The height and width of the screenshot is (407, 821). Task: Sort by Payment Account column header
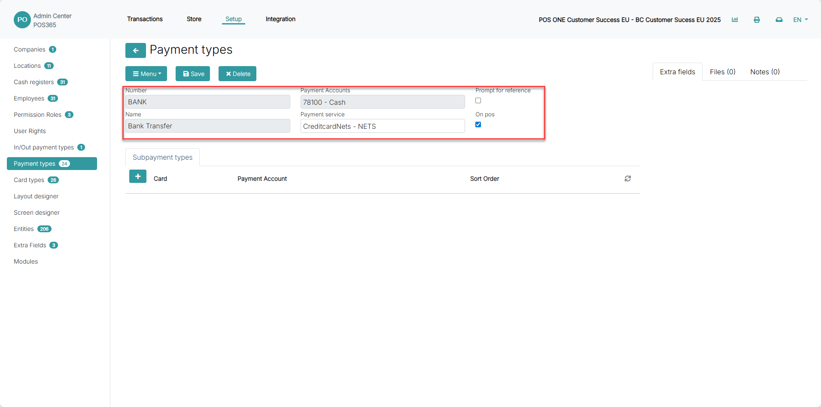[262, 179]
